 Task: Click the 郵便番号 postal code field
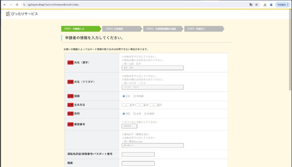tap(129, 126)
